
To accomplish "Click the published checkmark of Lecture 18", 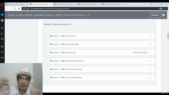I will tap(51, 77).
